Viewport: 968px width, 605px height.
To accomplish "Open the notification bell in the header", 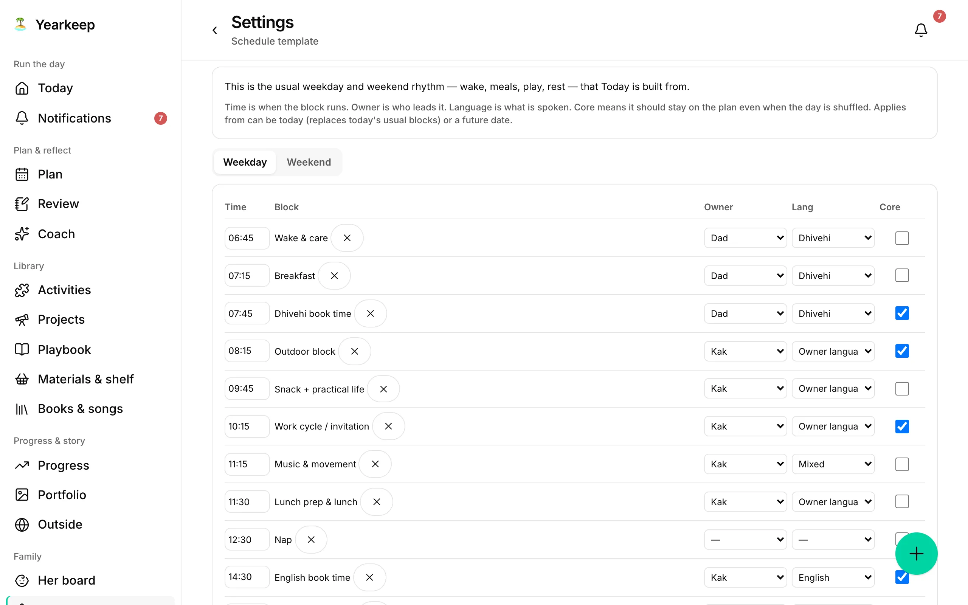I will pos(921,30).
